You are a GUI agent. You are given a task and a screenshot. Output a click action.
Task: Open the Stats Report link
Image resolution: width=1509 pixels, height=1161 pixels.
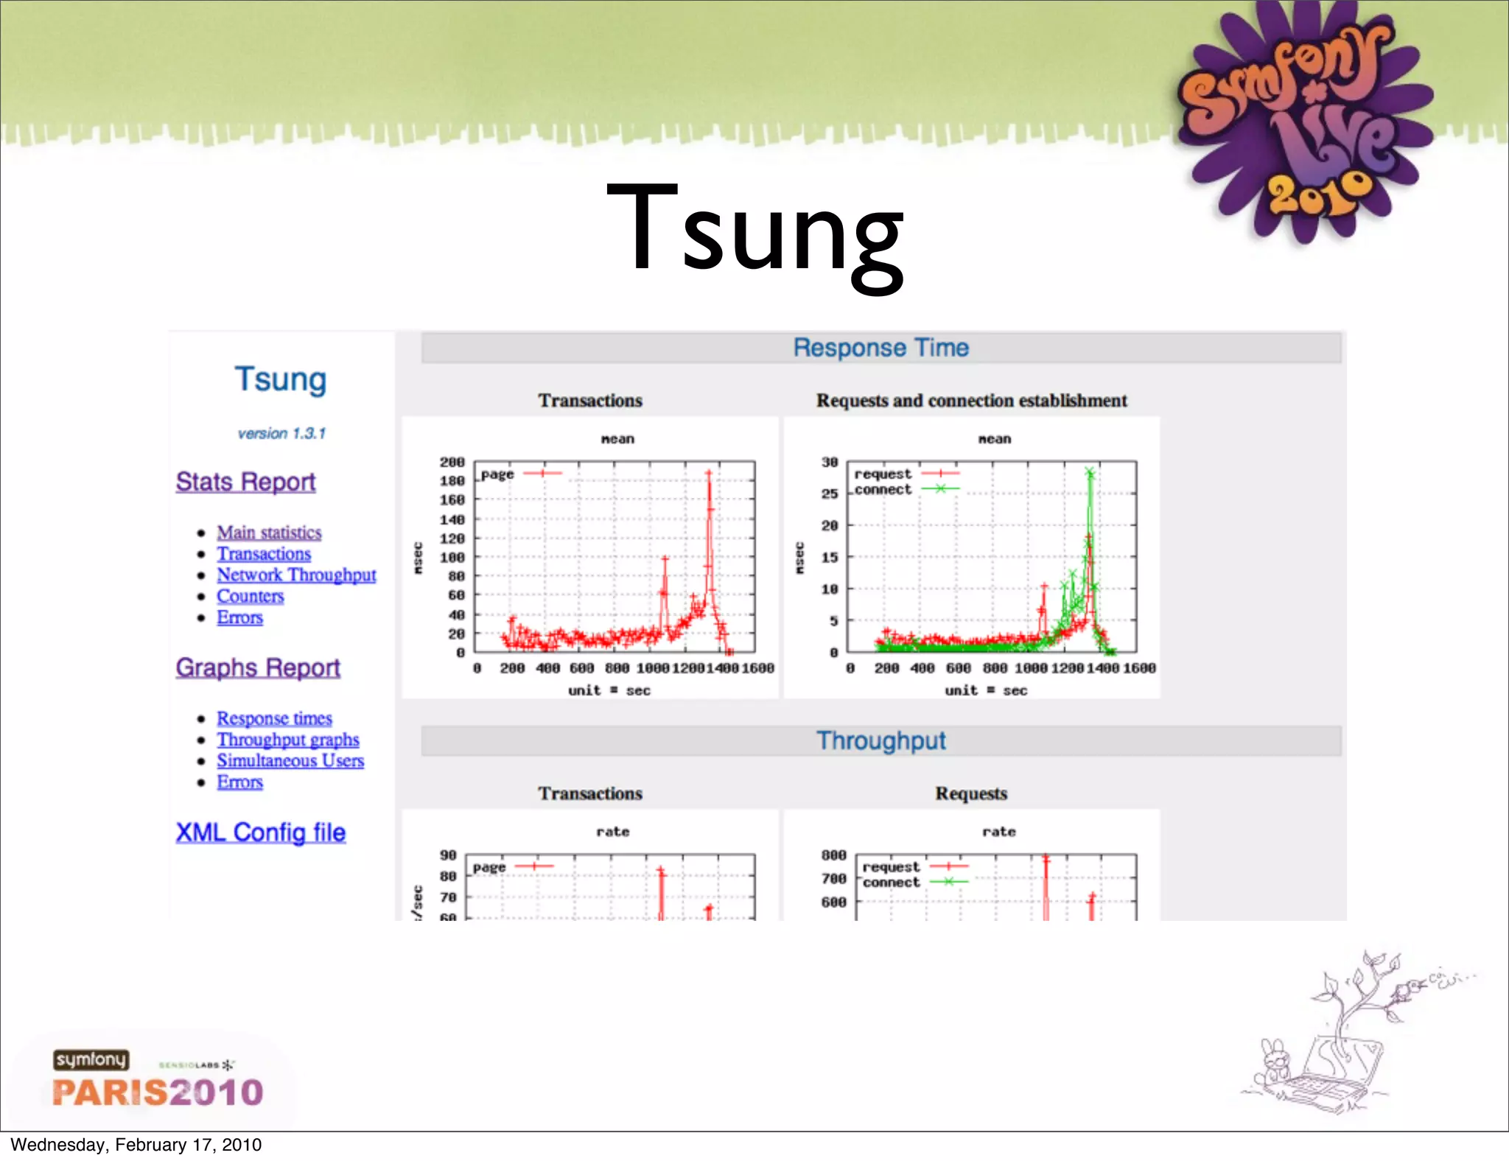coord(245,482)
